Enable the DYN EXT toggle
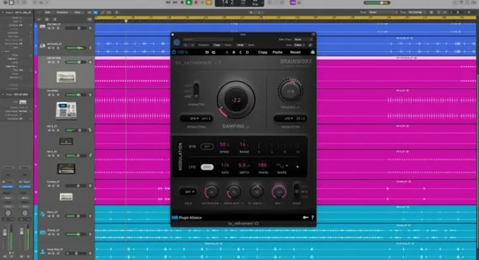The image size is (479, 260). point(207,146)
